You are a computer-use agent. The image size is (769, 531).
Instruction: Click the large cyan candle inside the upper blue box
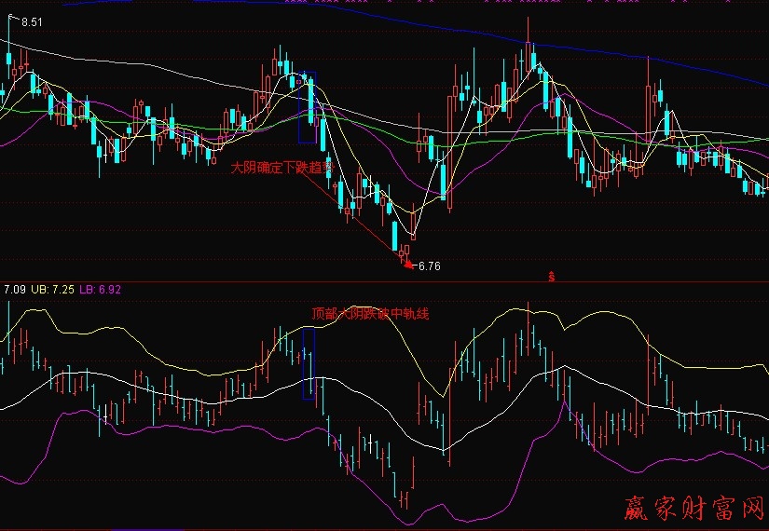[310, 102]
